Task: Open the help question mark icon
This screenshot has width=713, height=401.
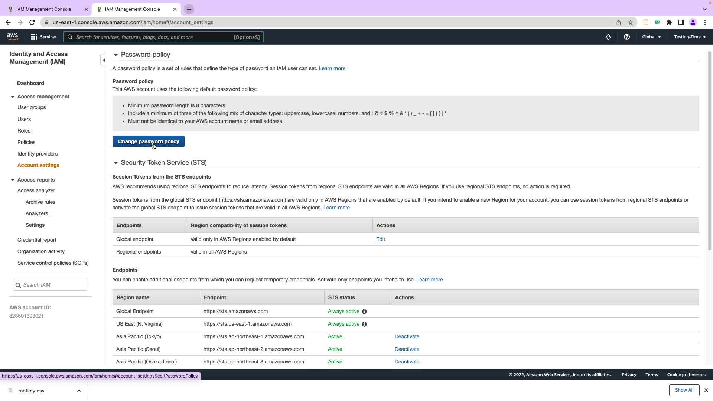Action: 626,37
